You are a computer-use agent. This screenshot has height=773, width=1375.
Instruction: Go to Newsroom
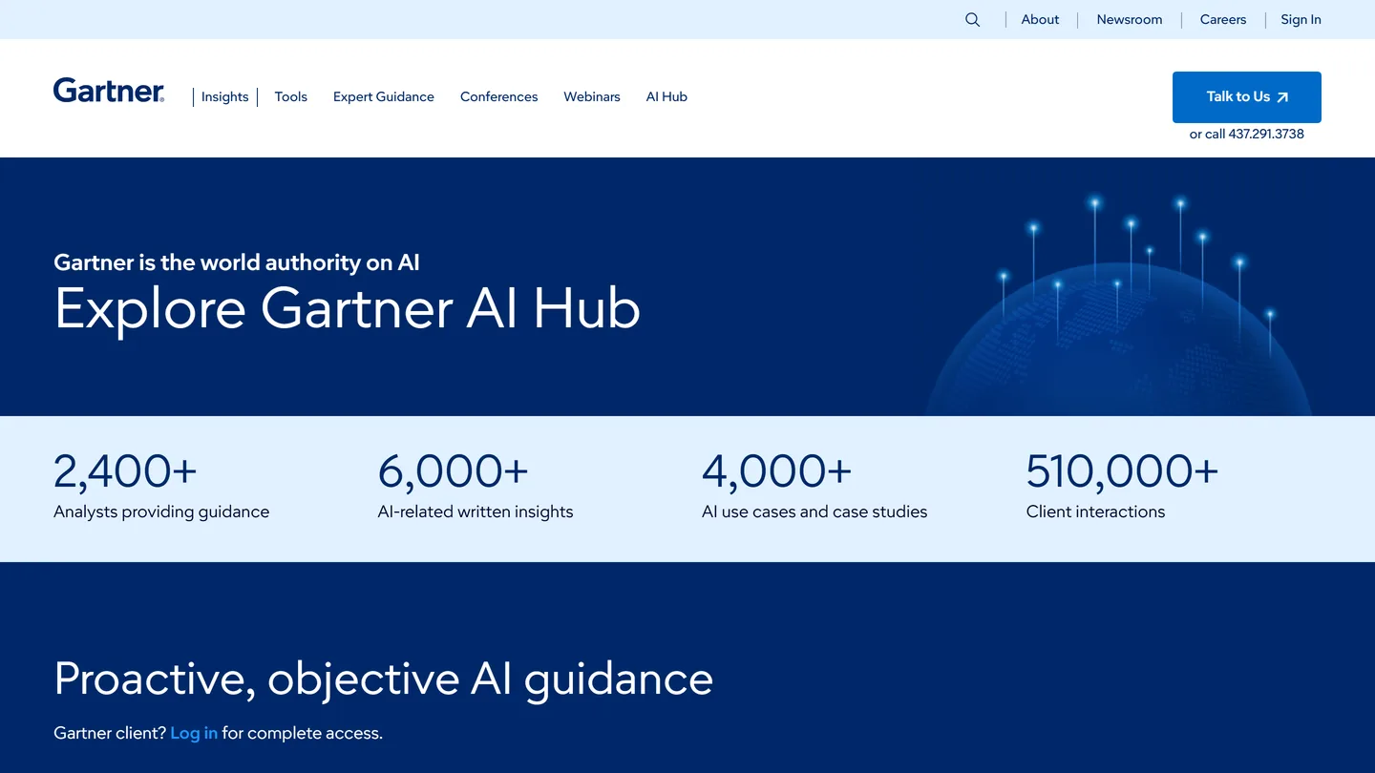pyautogui.click(x=1130, y=19)
